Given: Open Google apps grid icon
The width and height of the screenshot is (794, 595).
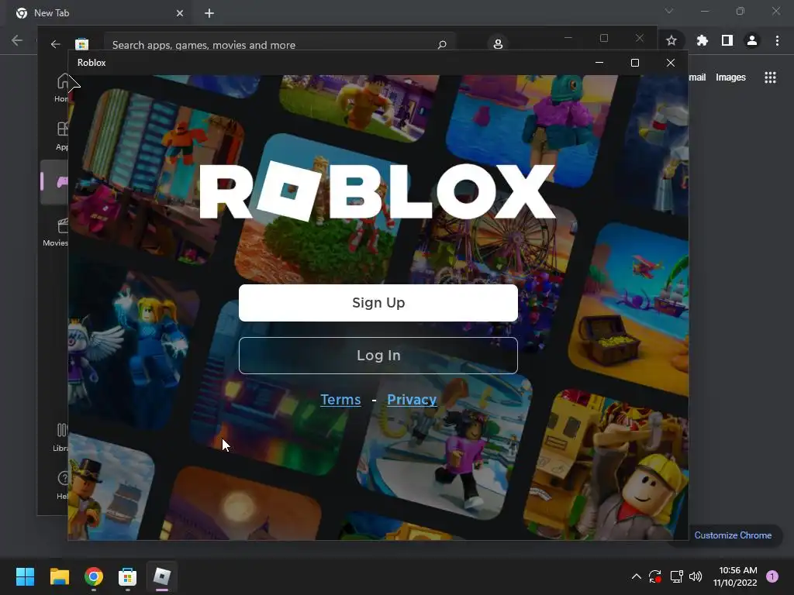Looking at the screenshot, I should pos(770,77).
